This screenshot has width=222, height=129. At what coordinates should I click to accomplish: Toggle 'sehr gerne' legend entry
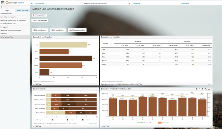point(40,120)
